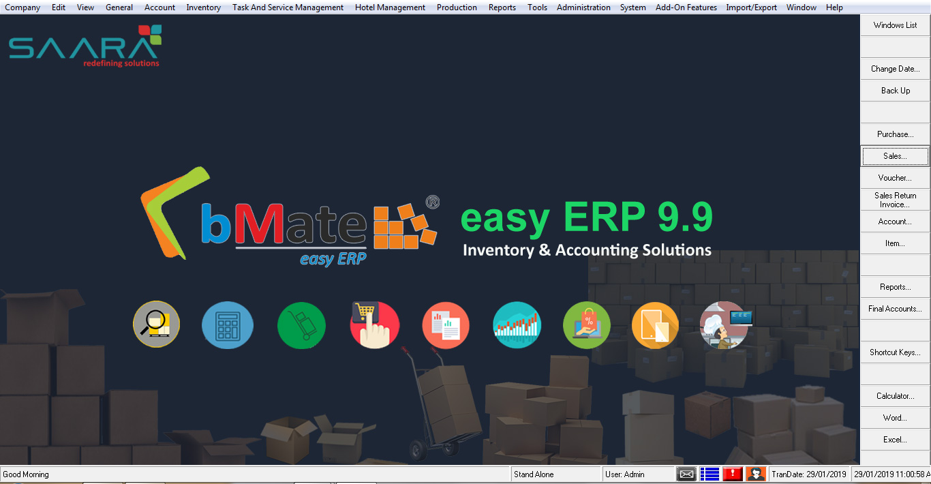Open the Company menu
Viewport: 931px width, 484px height.
click(x=22, y=7)
